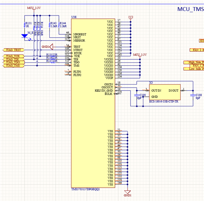Select the X3 crystal oscillator component
This screenshot has height=201, width=204.
click(165, 92)
